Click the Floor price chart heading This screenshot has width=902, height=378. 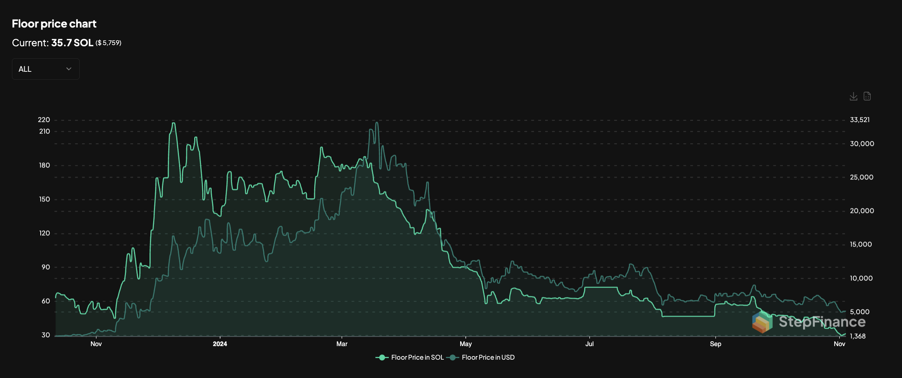[x=54, y=24]
